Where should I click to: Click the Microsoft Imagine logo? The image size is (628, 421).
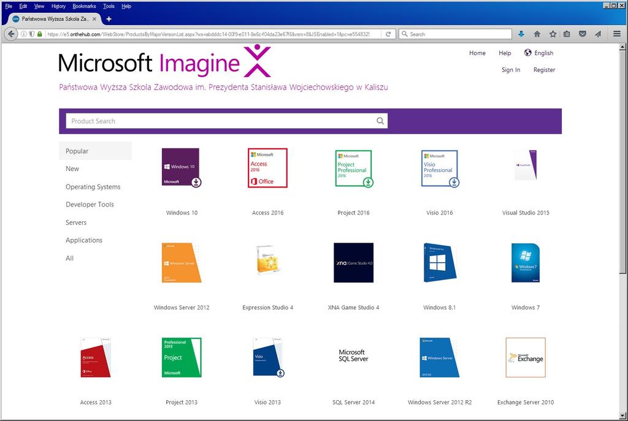pyautogui.click(x=164, y=61)
